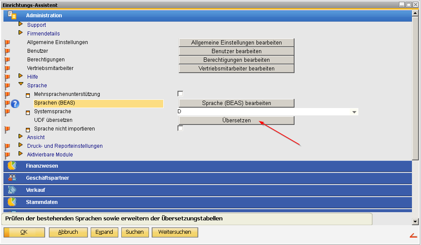Click square marker icon before Mehrsprachenunterstützung
The width and height of the screenshot is (421, 245).
click(x=28, y=95)
